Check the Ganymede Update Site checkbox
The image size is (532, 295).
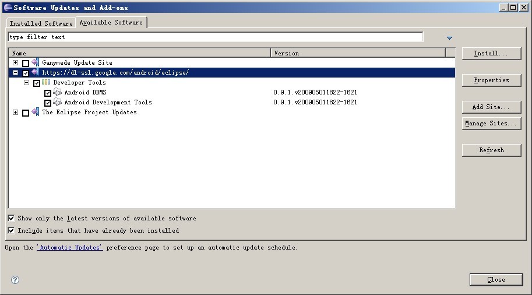click(x=26, y=63)
